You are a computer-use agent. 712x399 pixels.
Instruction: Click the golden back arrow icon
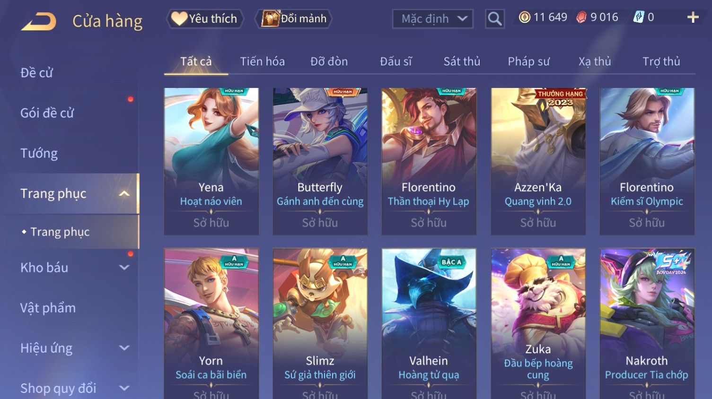pos(39,21)
